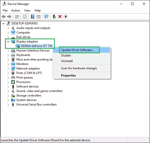Expand the Processors category chevron
Image resolution: width=150 pixels, height=143 pixels.
(x=8, y=82)
